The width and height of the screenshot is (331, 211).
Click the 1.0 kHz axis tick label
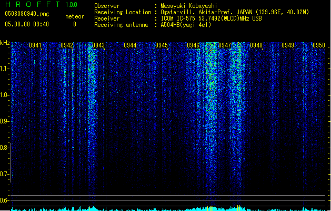[4, 95]
